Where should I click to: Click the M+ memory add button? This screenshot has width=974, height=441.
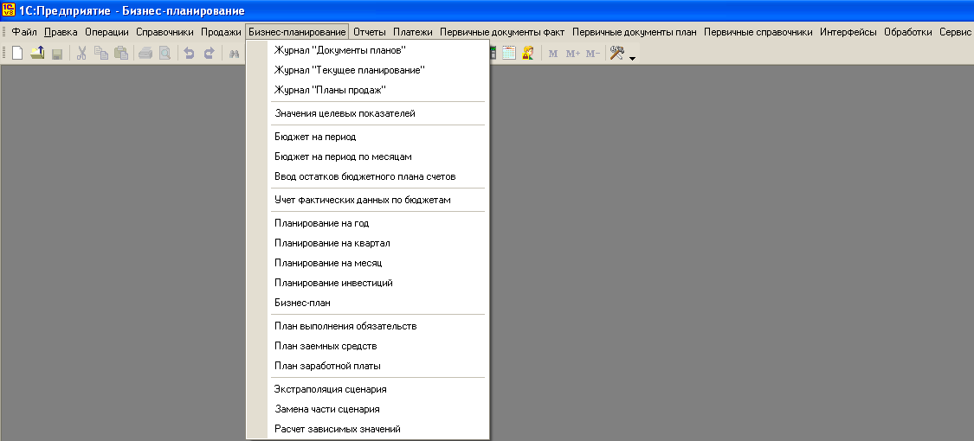click(x=573, y=54)
